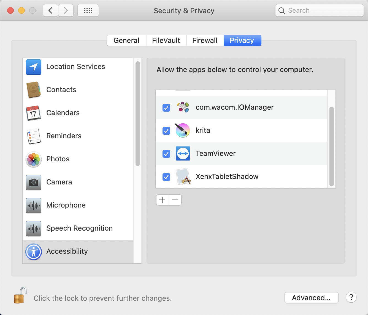Select Speech Recognition in the sidebar
Screen dimensions: 368x315
coord(79,228)
